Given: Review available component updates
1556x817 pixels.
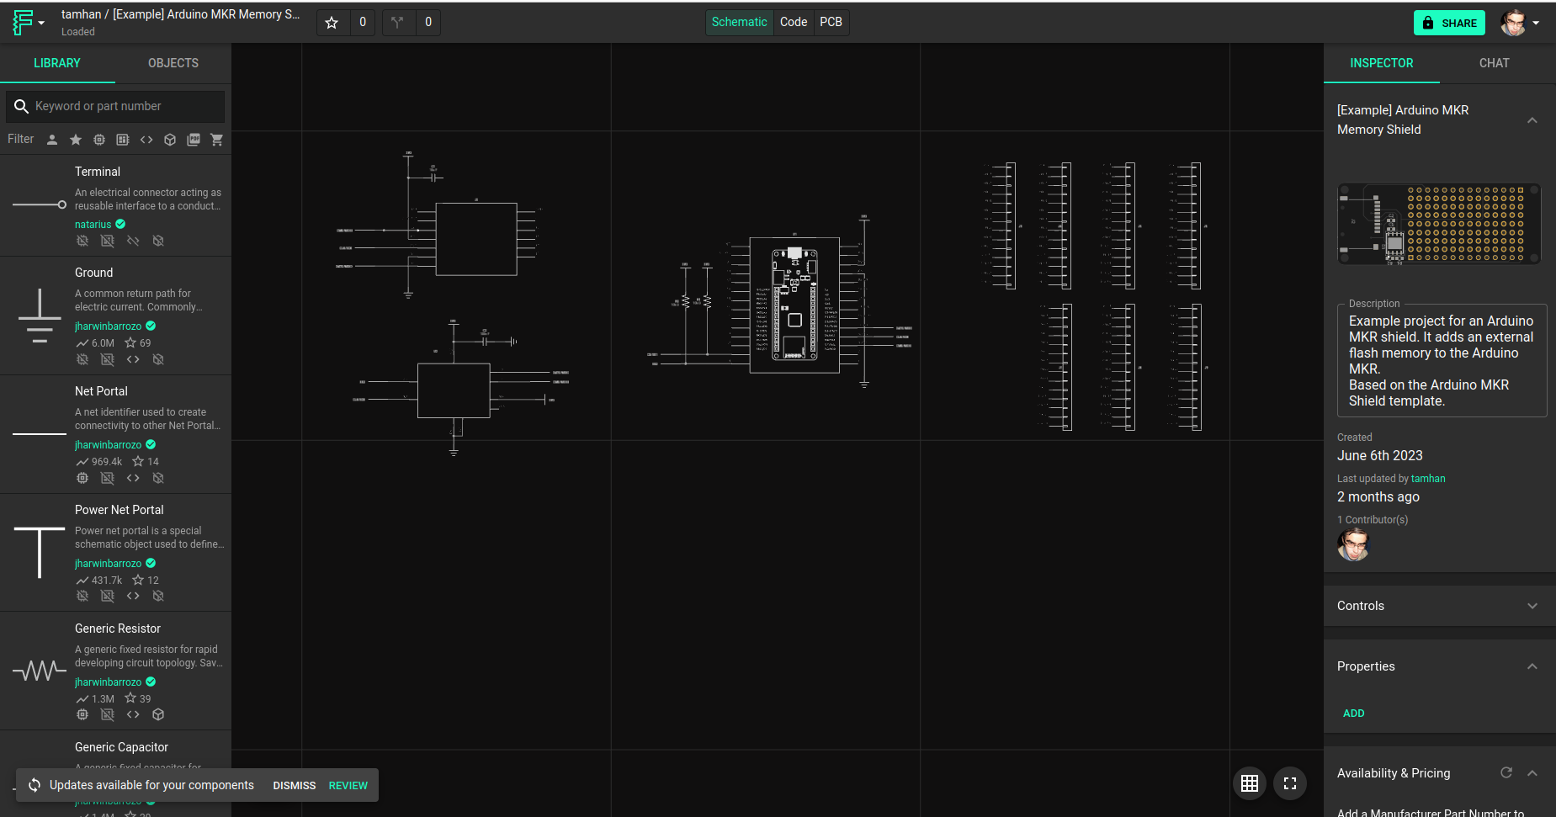Looking at the screenshot, I should coord(348,785).
